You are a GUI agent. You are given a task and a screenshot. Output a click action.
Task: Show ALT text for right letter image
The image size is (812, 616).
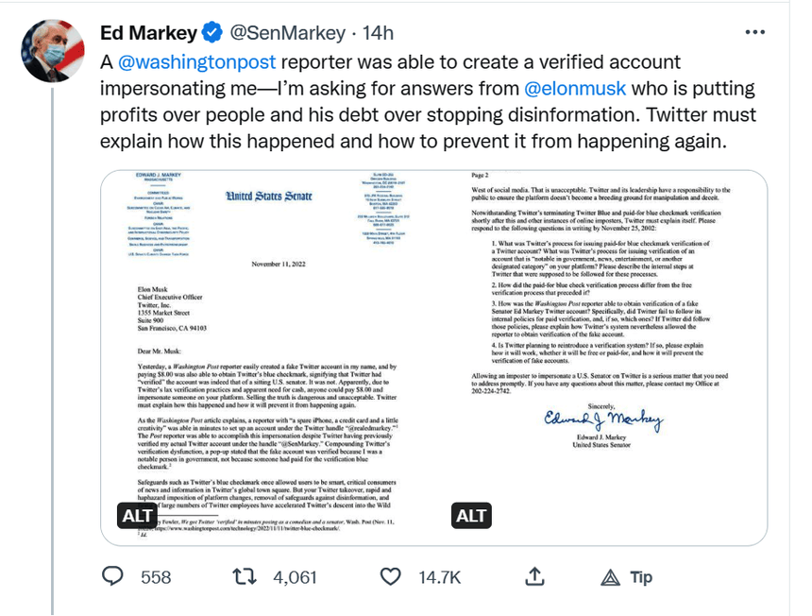[x=471, y=516]
